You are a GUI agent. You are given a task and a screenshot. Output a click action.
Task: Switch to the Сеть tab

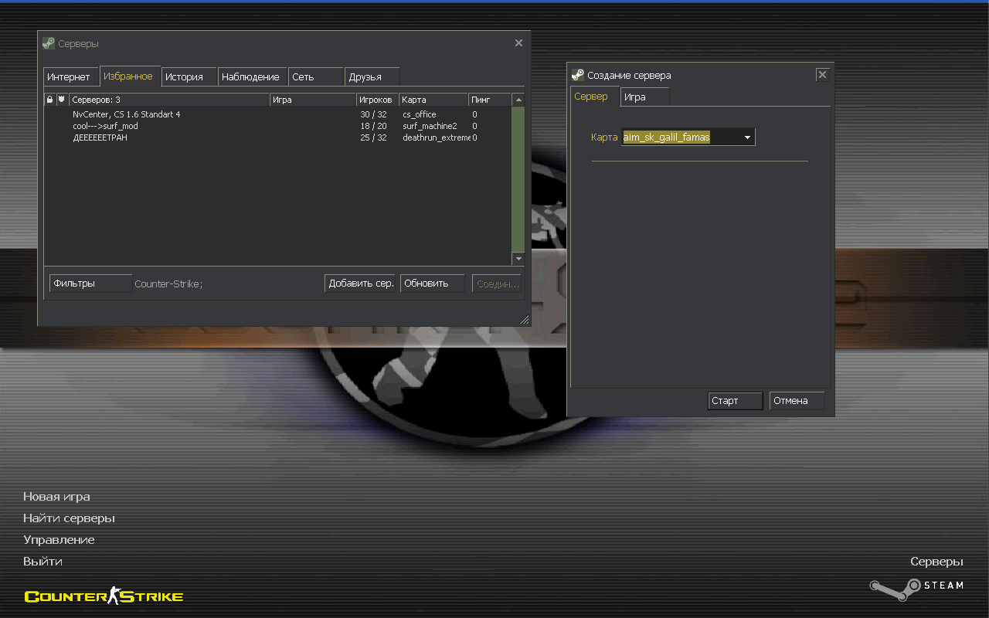317,77
